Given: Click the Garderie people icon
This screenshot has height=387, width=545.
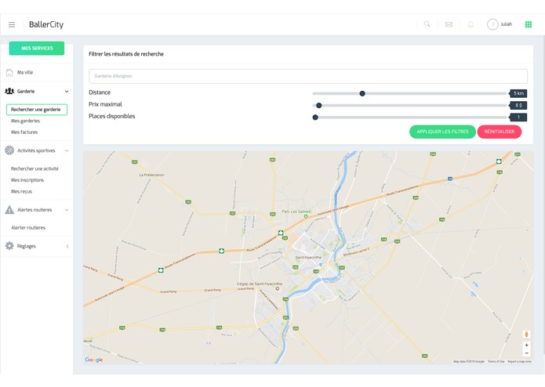Looking at the screenshot, I should tap(9, 92).
